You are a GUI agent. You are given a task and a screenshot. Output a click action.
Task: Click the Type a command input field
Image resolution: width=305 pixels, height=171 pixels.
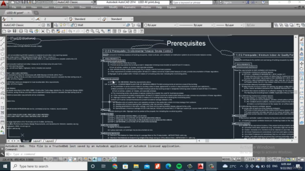coord(128,154)
